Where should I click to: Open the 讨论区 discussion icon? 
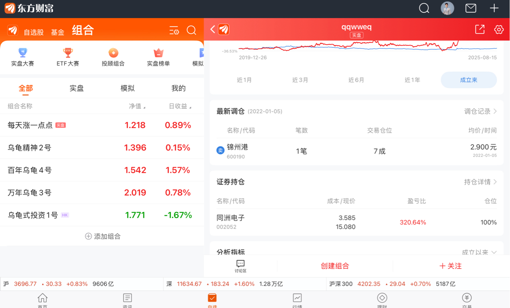pyautogui.click(x=241, y=266)
